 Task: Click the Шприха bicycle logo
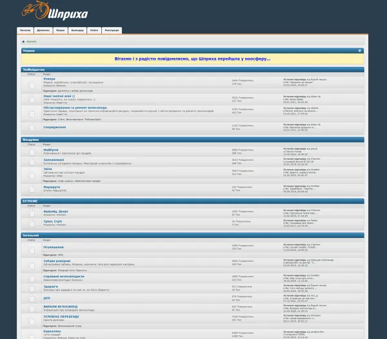coord(55,10)
